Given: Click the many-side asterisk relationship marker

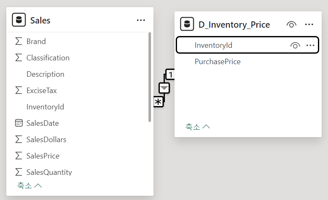Looking at the screenshot, I should [158, 102].
